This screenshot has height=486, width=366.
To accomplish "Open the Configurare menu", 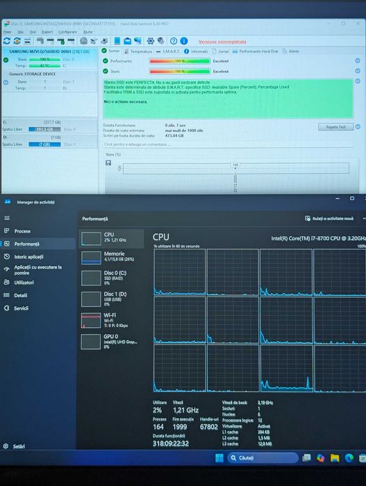I will point(67,32).
